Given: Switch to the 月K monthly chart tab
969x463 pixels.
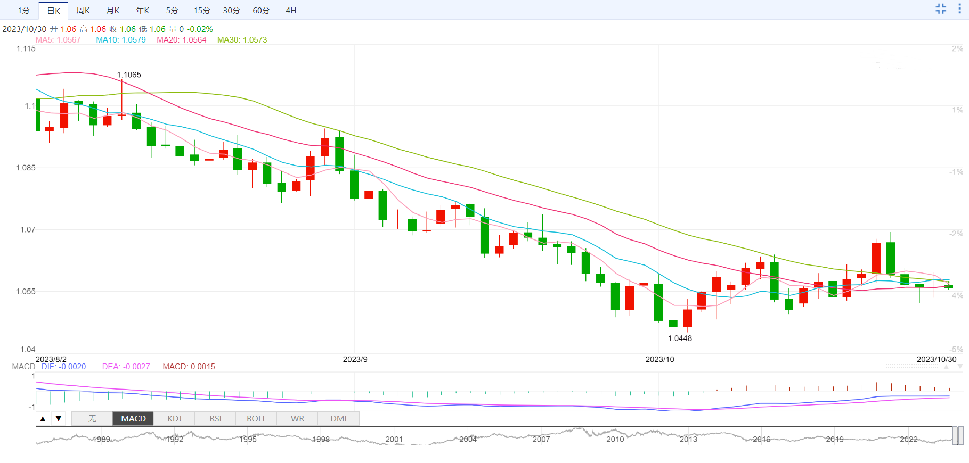Looking at the screenshot, I should pos(113,11).
